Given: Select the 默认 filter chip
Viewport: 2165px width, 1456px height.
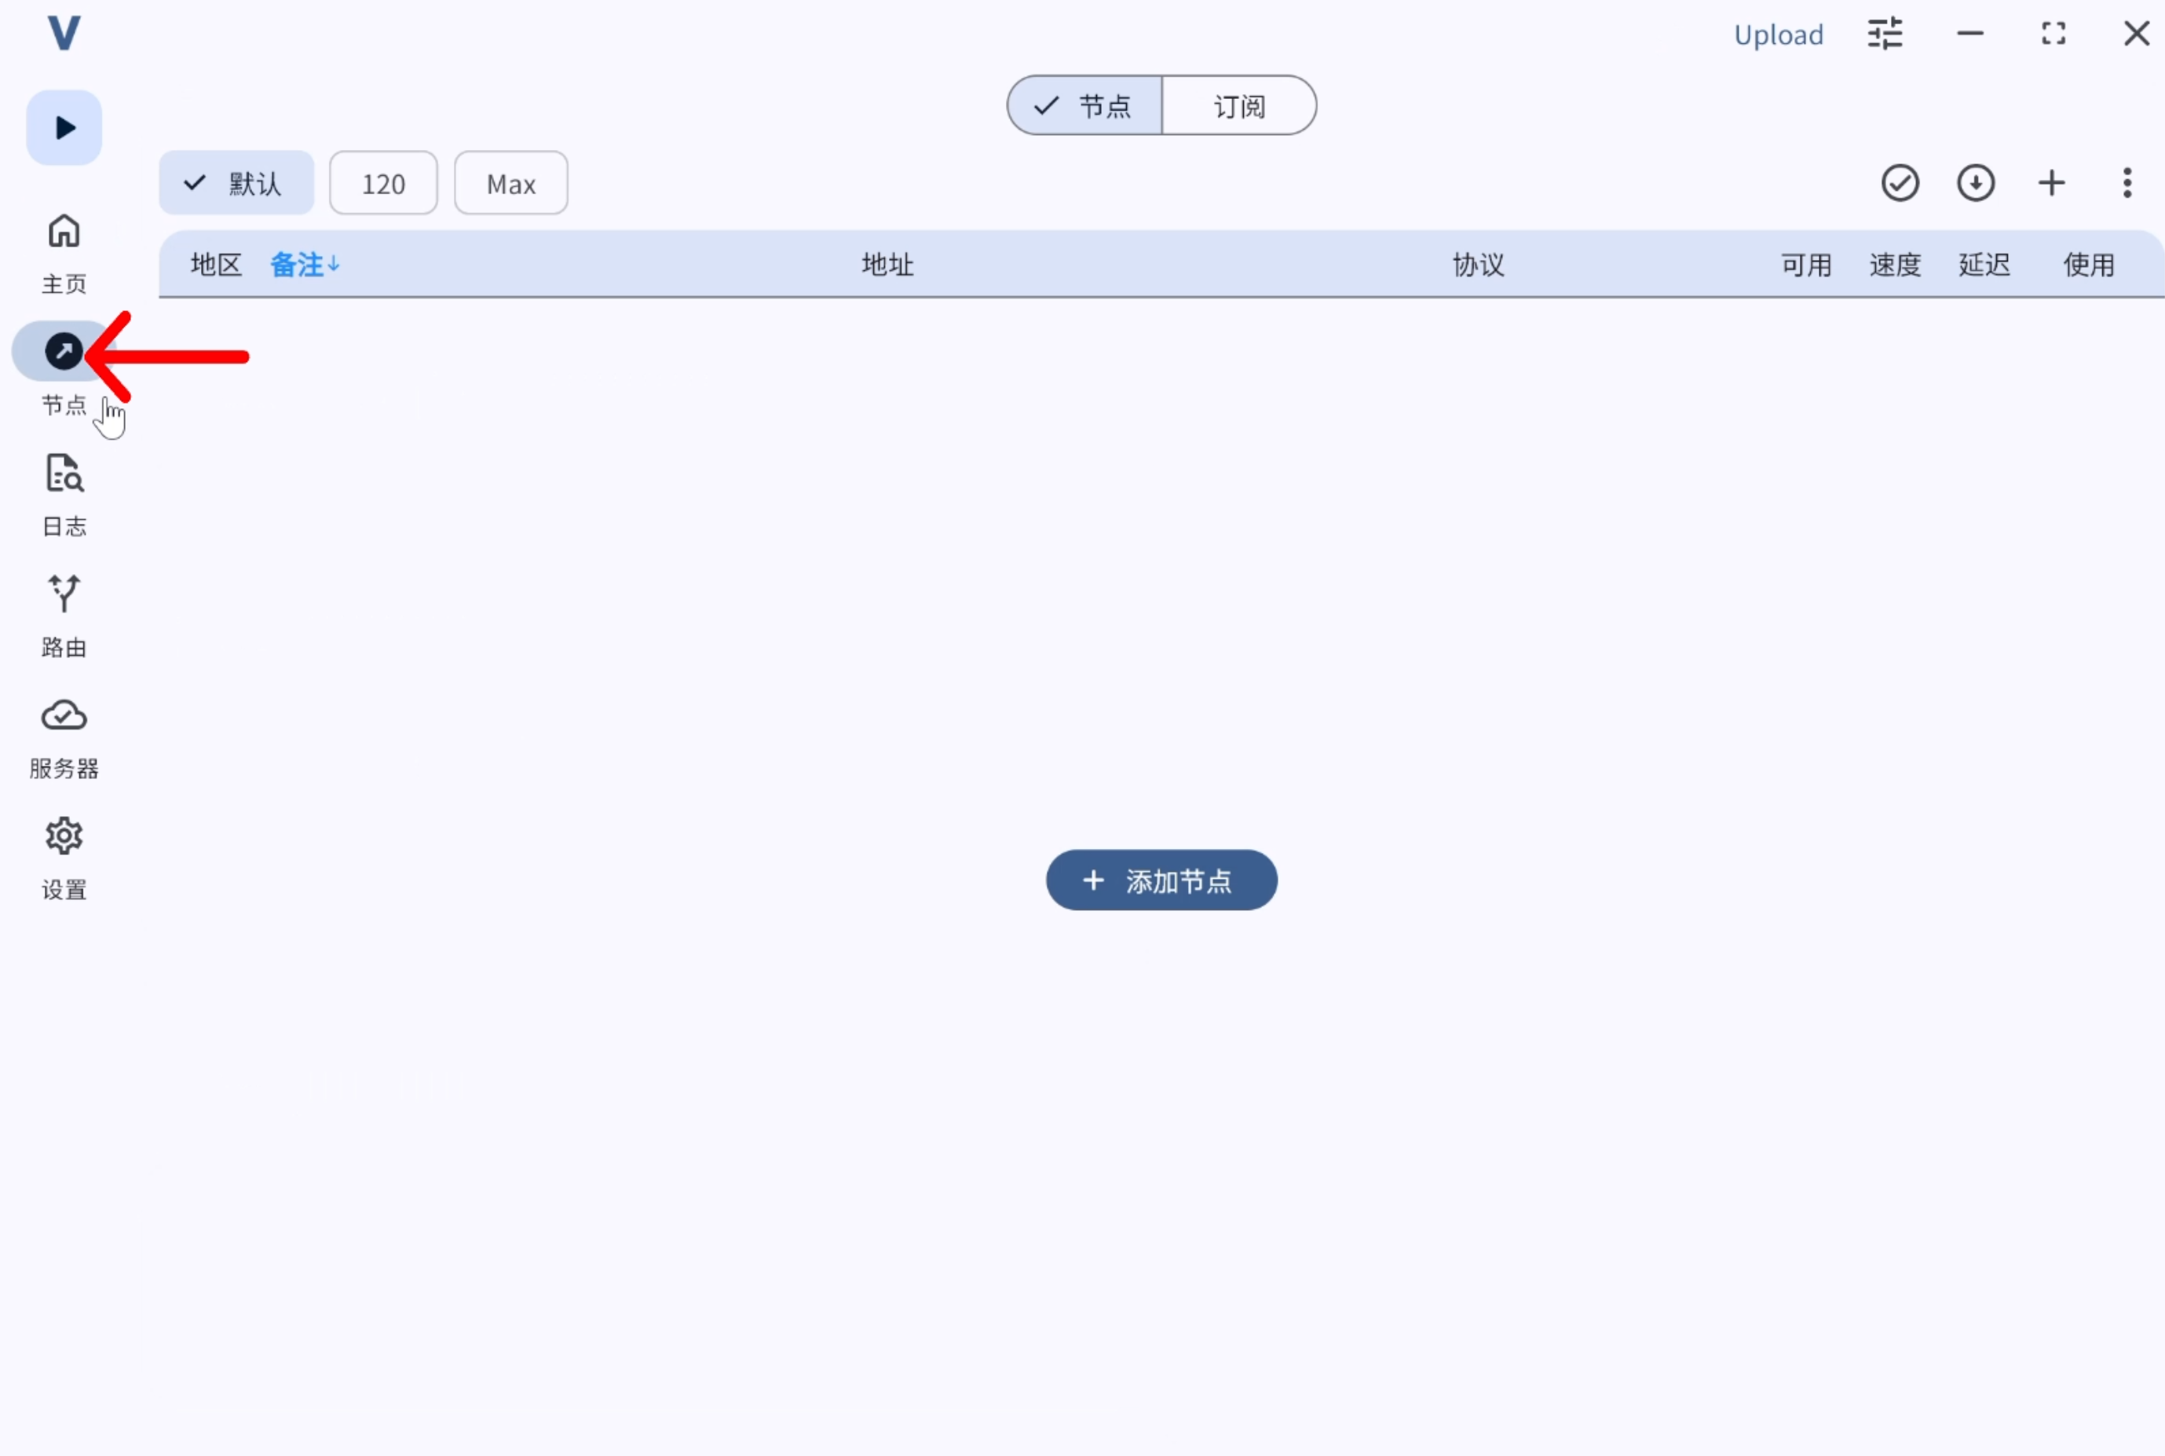Looking at the screenshot, I should point(236,183).
